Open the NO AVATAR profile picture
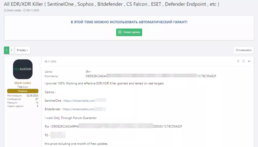 [23, 69]
